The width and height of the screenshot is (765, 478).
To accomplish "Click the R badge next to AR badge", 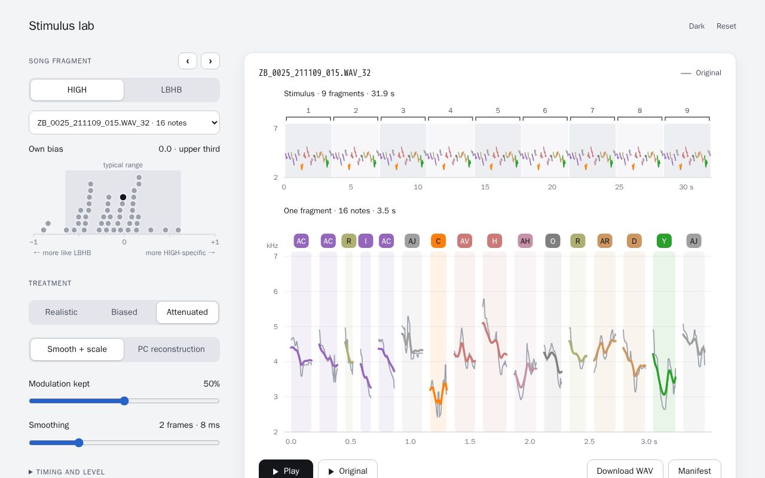I will coord(577,241).
